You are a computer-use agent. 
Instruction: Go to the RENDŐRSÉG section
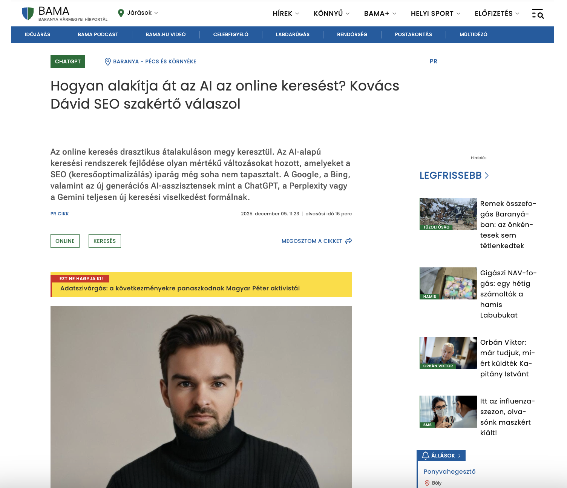tap(352, 34)
